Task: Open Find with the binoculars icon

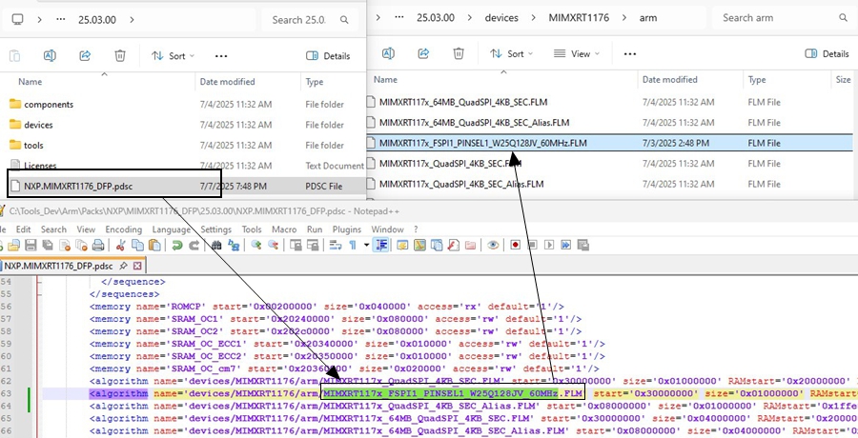Action: (216, 245)
